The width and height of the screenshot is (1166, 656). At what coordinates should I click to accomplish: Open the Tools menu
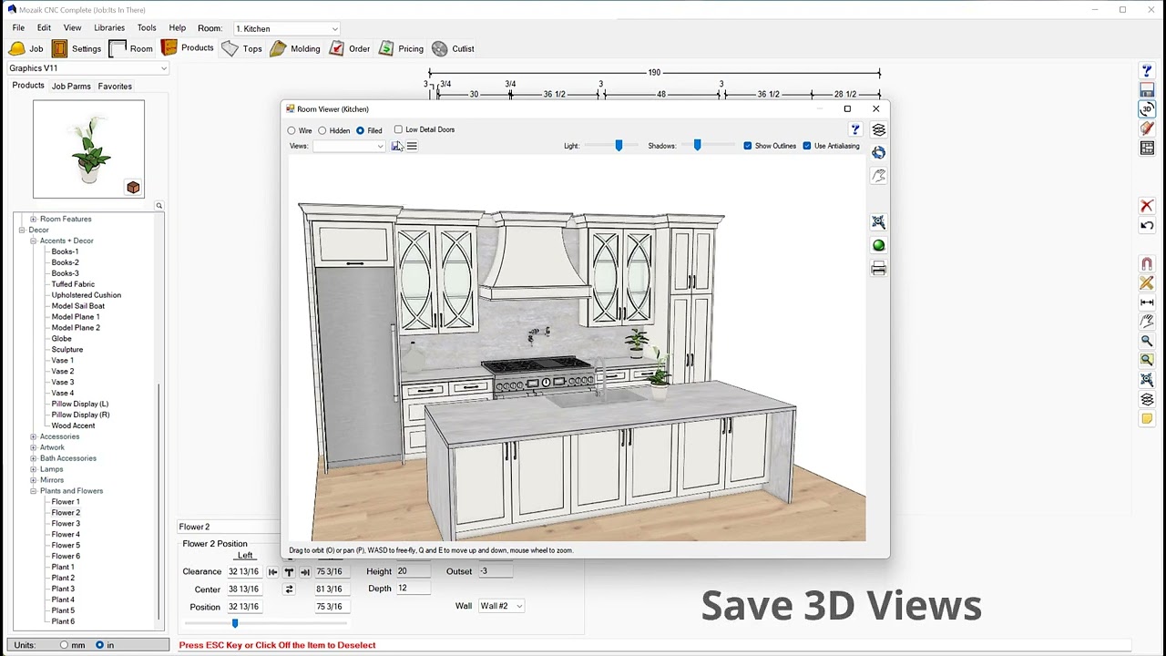[x=147, y=28]
